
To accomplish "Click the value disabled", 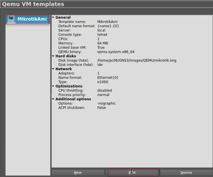I will click(x=105, y=90).
